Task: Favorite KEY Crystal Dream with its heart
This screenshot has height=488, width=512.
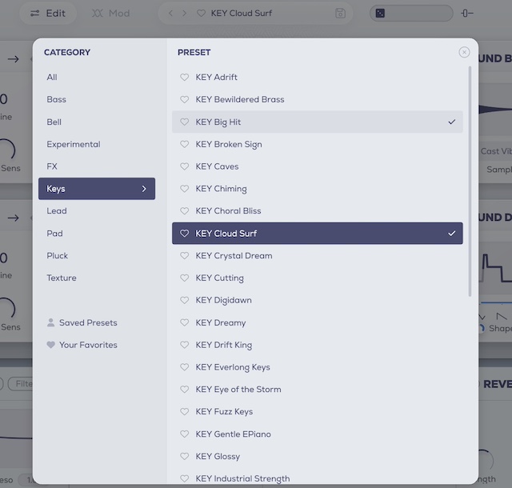Action: (184, 256)
